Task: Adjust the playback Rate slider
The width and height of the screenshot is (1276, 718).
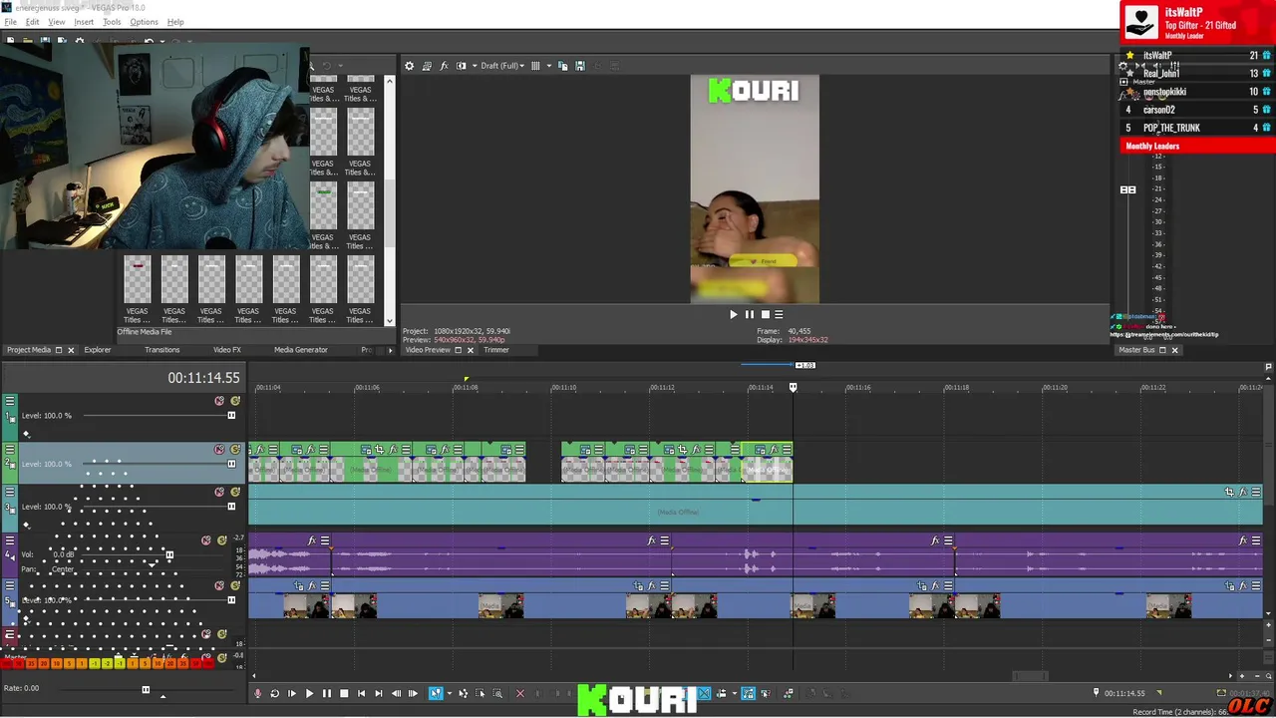Action: (146, 689)
